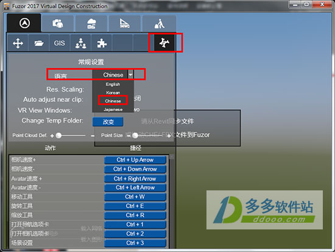Click the Ctrl + 3 shortcut button
The image size is (335, 252).
[135, 243]
